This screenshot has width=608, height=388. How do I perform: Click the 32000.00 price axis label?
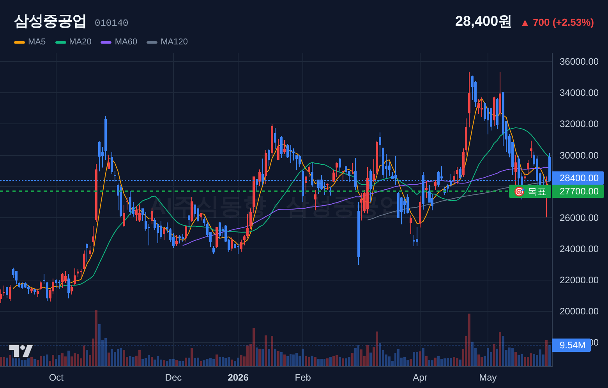click(579, 124)
